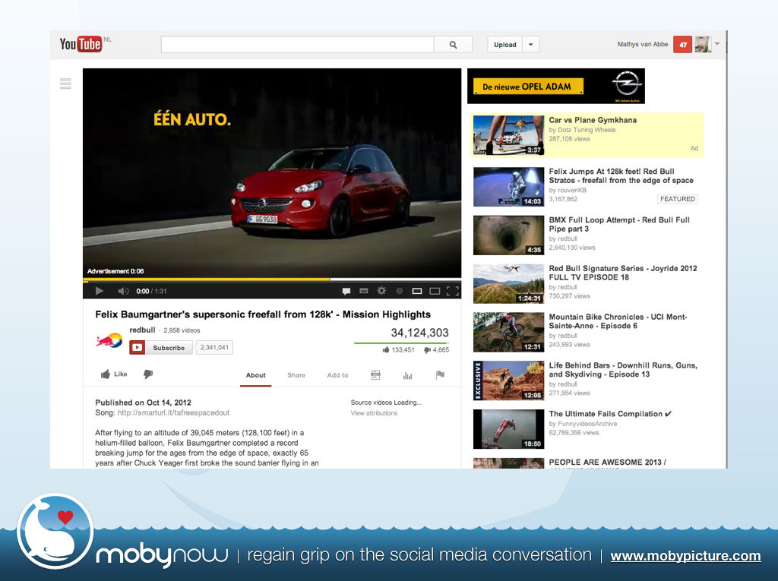The image size is (778, 581).
Task: Subscribe to the redbull channel
Action: click(161, 348)
